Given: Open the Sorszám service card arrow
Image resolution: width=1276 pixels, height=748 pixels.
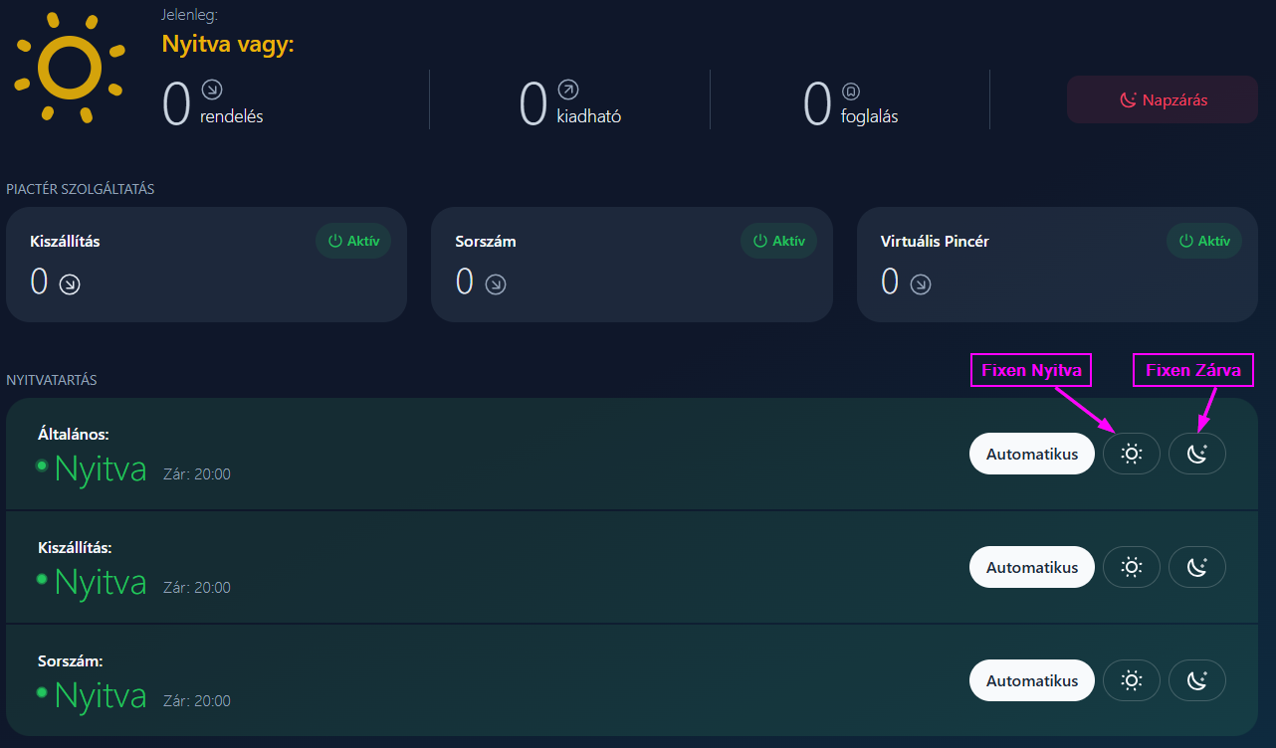Looking at the screenshot, I should (495, 284).
